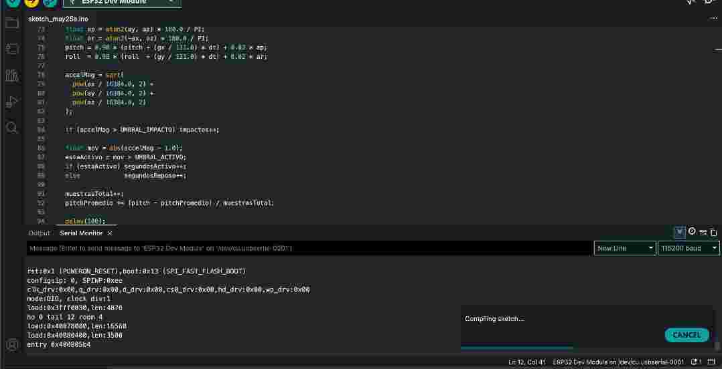722x369 pixels.
Task: Click the 'estaActivo = mov > UMBRAL_ACTIVO' line
Action: coord(126,157)
